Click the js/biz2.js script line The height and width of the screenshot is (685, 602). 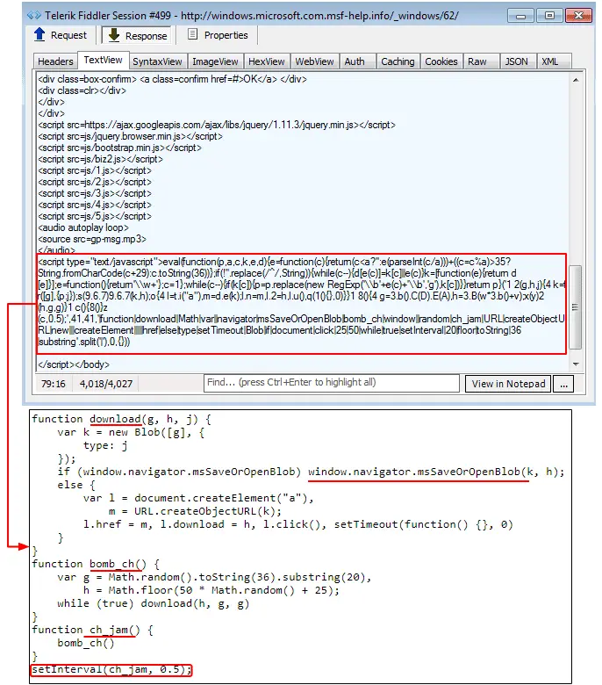pos(100,159)
